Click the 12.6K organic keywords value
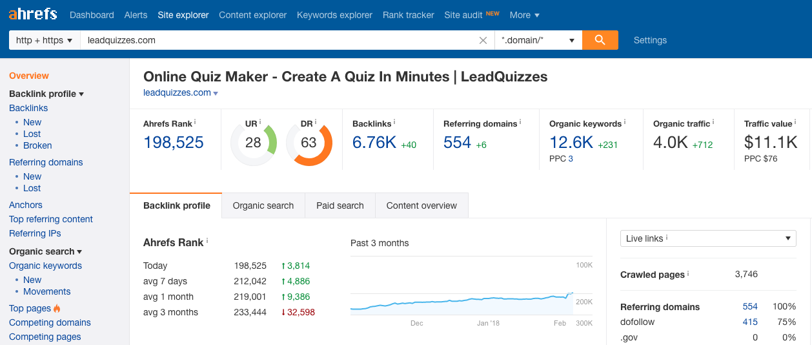Viewport: 812px width, 345px height. 571,143
